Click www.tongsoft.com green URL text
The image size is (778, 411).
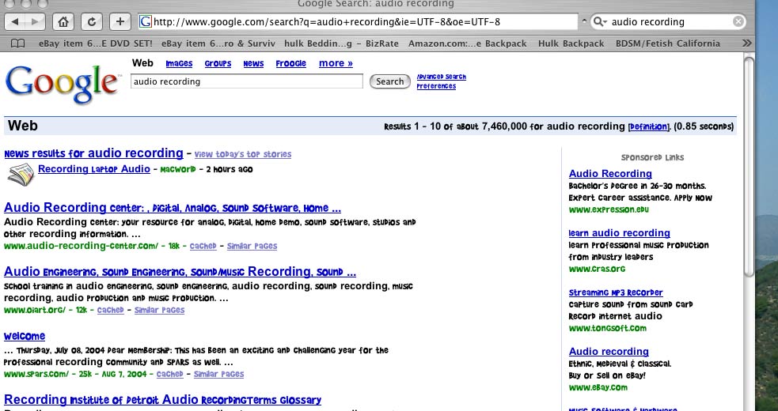pos(607,328)
